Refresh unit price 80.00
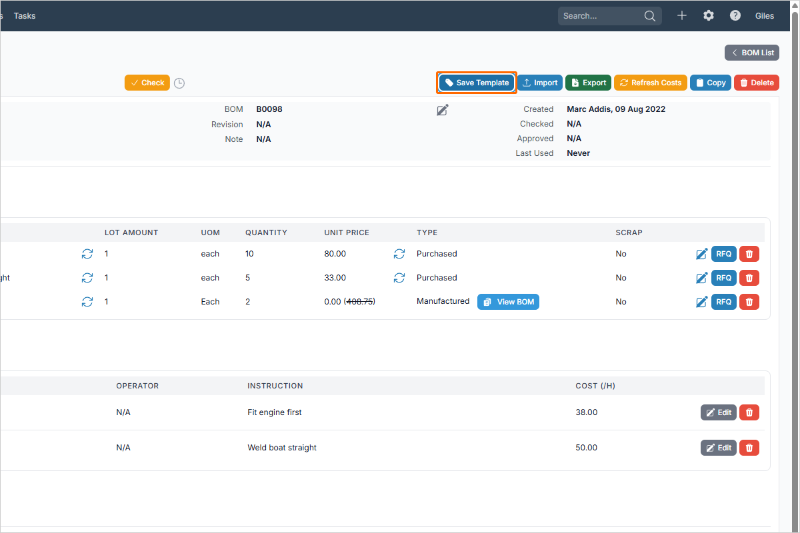This screenshot has width=800, height=533. click(x=399, y=254)
